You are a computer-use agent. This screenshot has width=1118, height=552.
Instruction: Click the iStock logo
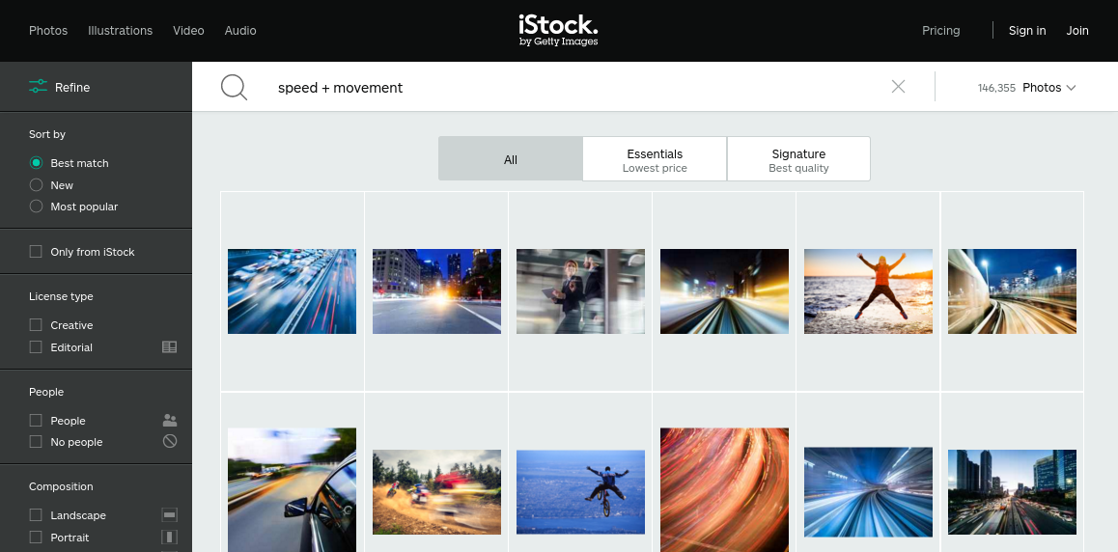558,31
